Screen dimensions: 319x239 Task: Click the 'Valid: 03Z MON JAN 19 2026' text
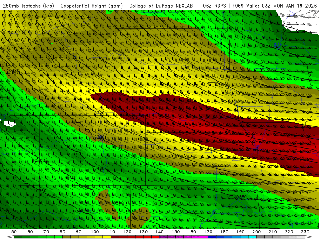[x=282, y=6]
